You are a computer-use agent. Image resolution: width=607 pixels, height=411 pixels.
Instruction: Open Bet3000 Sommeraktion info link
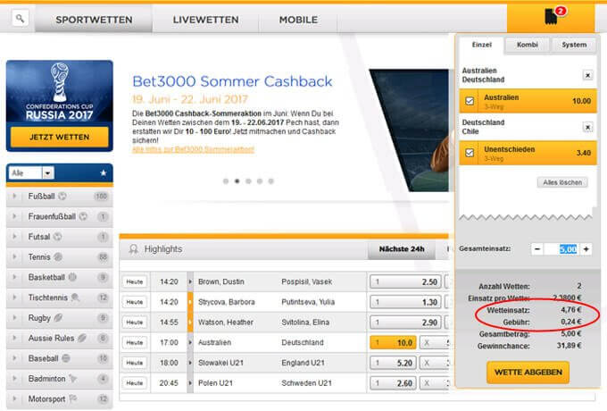pos(193,149)
